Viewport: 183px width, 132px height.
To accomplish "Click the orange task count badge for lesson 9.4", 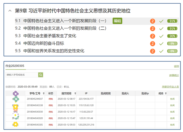I will point(152,44).
